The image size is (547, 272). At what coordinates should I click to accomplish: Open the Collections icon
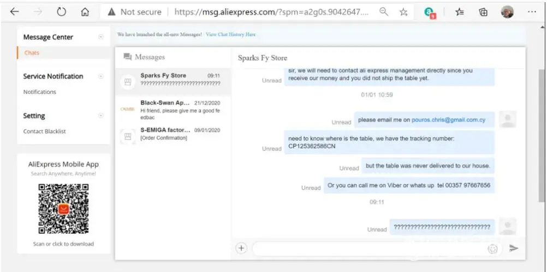[x=483, y=12]
